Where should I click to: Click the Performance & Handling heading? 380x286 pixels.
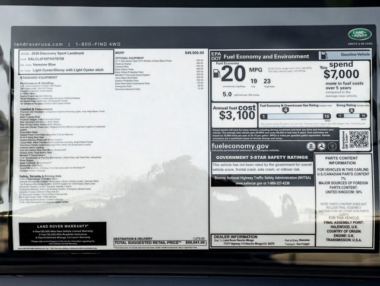[x=37, y=83]
